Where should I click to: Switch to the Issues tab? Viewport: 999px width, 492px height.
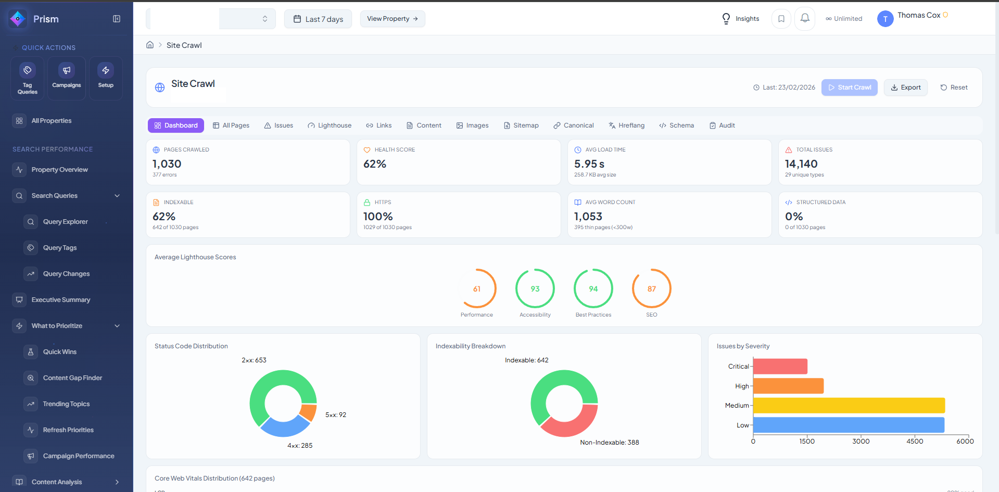pyautogui.click(x=279, y=125)
